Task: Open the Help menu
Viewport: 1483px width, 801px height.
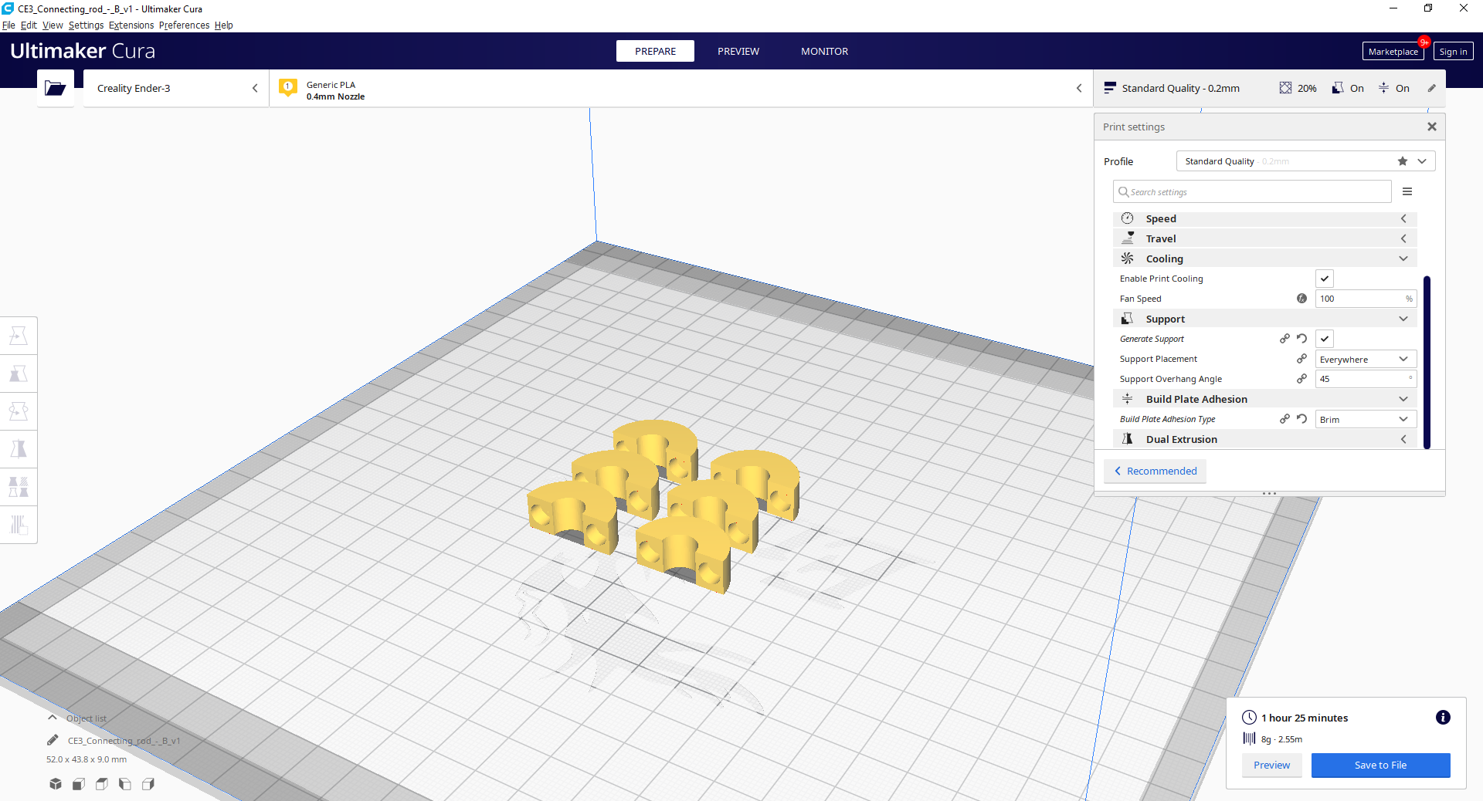Action: click(x=224, y=25)
